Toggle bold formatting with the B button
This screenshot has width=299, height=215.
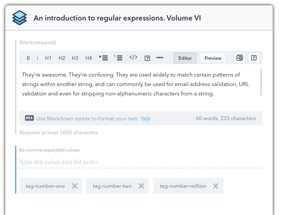click(x=28, y=58)
